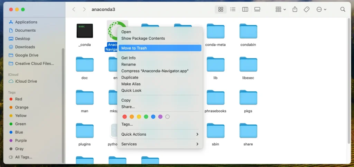Select the man folder
354x167 pixels.
[85, 97]
